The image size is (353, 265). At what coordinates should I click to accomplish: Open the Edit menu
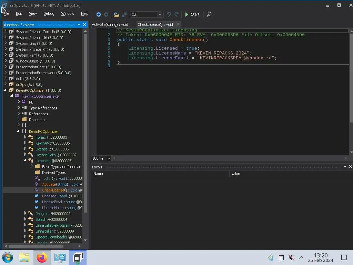click(19, 13)
